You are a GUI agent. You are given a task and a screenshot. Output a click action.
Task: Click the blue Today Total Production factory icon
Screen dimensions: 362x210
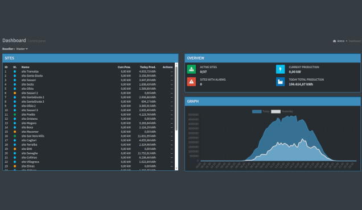click(x=280, y=82)
